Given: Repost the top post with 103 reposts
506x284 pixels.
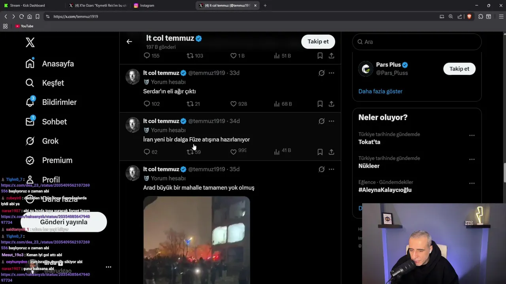Looking at the screenshot, I should coord(194,56).
